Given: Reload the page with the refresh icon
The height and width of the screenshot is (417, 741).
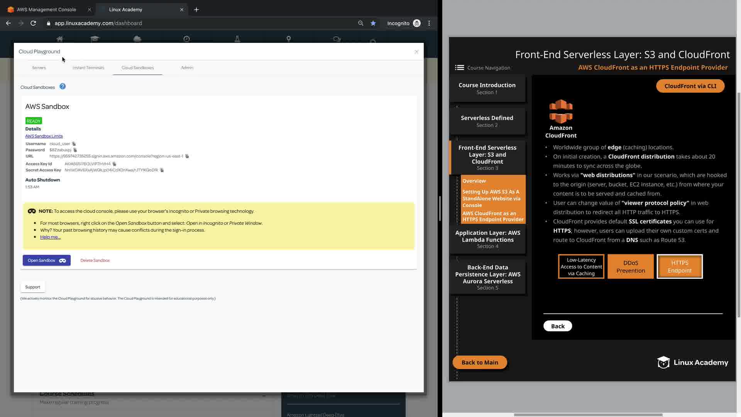Looking at the screenshot, I should [33, 23].
